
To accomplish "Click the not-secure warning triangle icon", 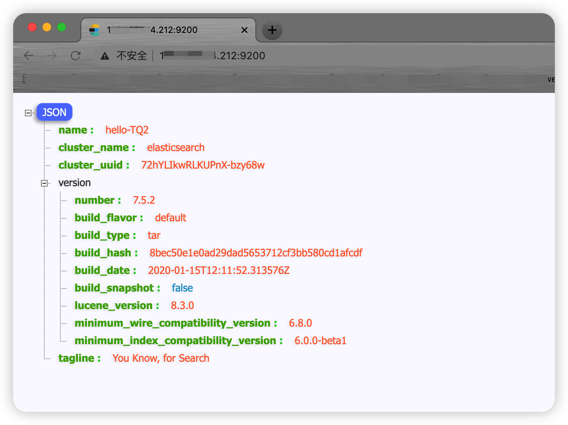I will (105, 56).
